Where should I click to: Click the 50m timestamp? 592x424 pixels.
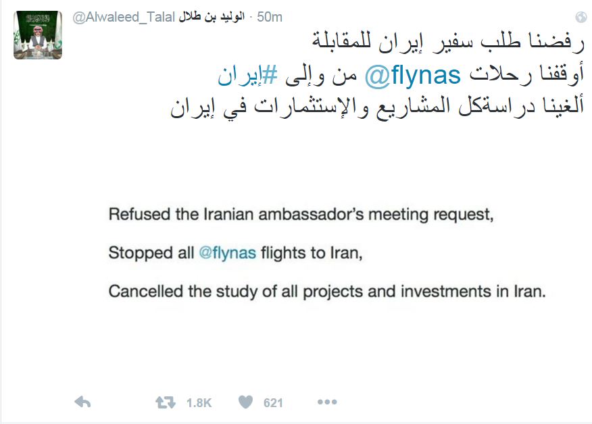point(270,18)
